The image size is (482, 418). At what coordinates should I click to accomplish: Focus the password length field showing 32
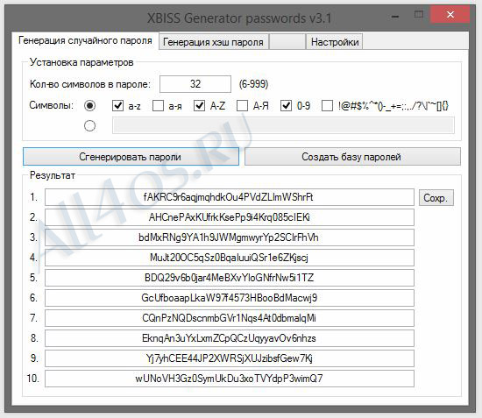195,84
